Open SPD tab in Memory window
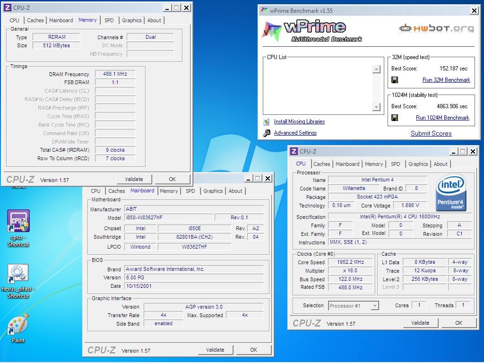This screenshot has height=363, width=484. [109, 20]
